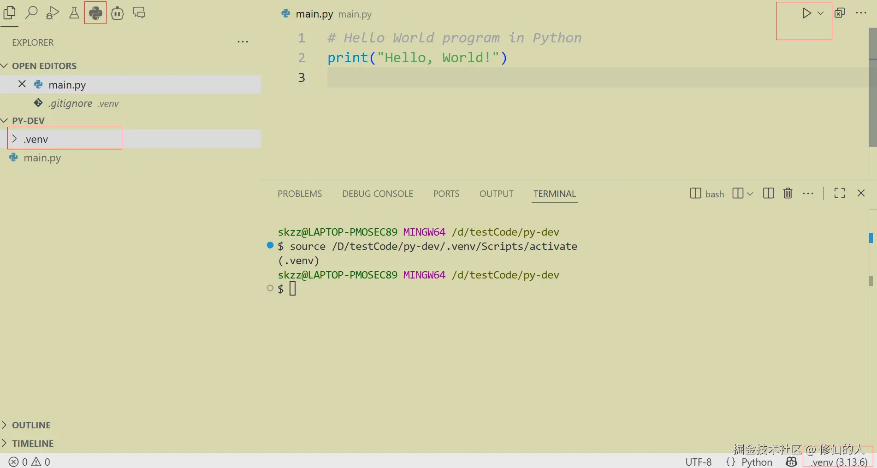Open the Python extension view
This screenshot has height=468, width=877.
click(95, 13)
